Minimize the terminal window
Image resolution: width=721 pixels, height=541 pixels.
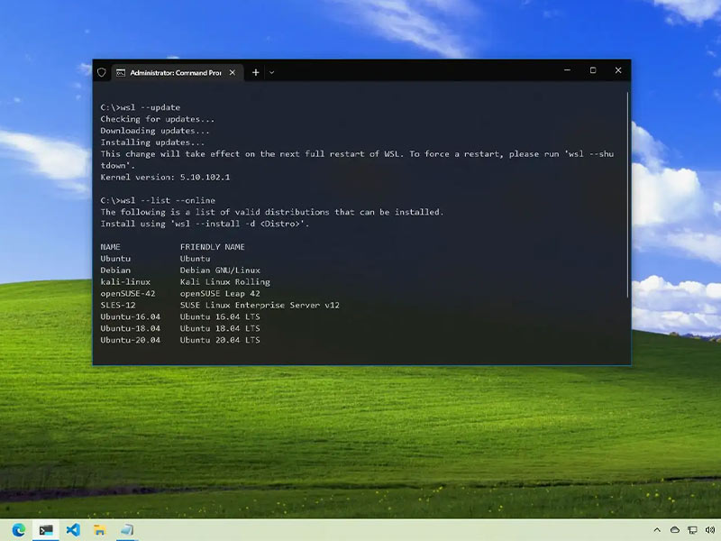[567, 70]
